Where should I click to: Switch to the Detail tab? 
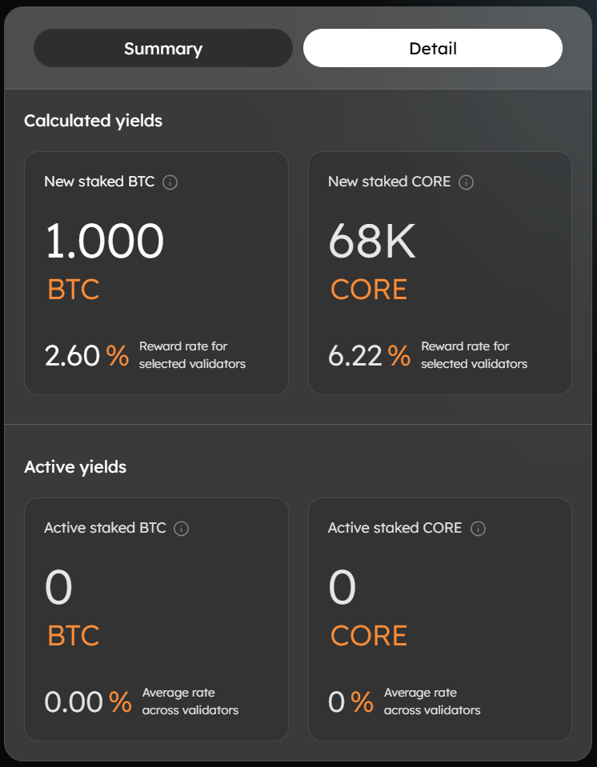click(x=432, y=48)
